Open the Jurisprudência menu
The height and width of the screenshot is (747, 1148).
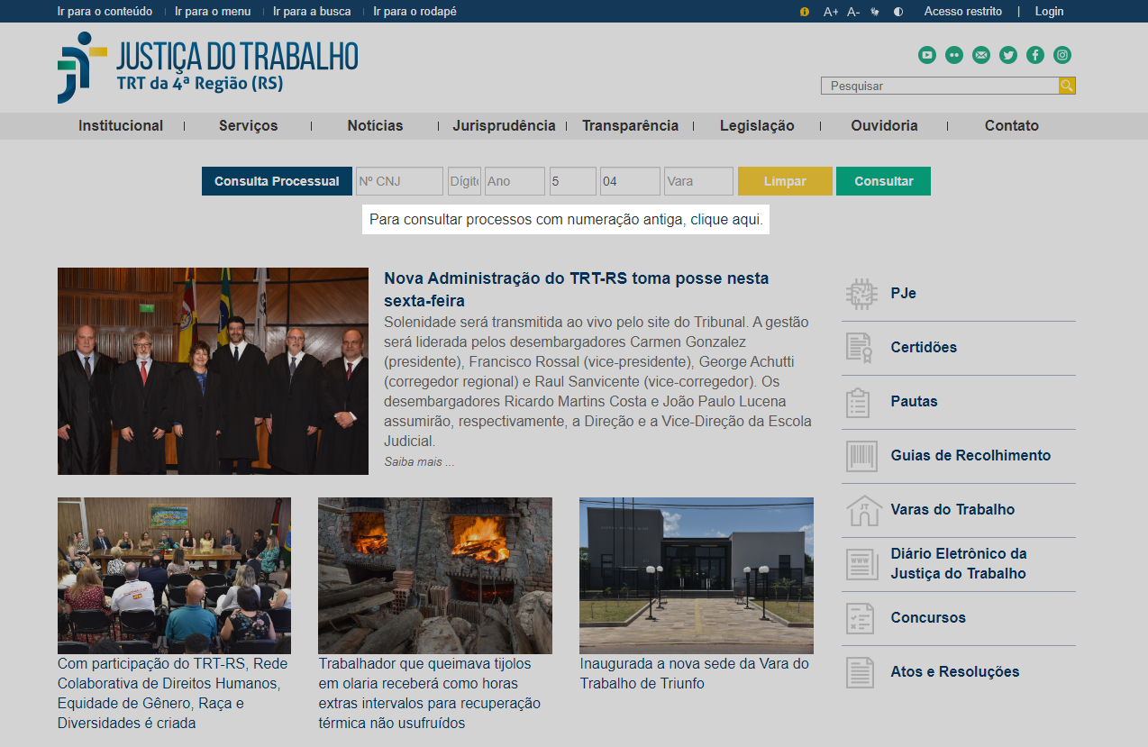coord(504,126)
